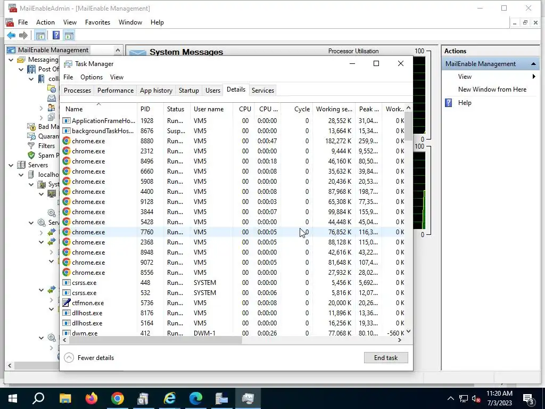Collapse the Post Offices tree node
The image size is (545, 409).
pyautogui.click(x=21, y=69)
